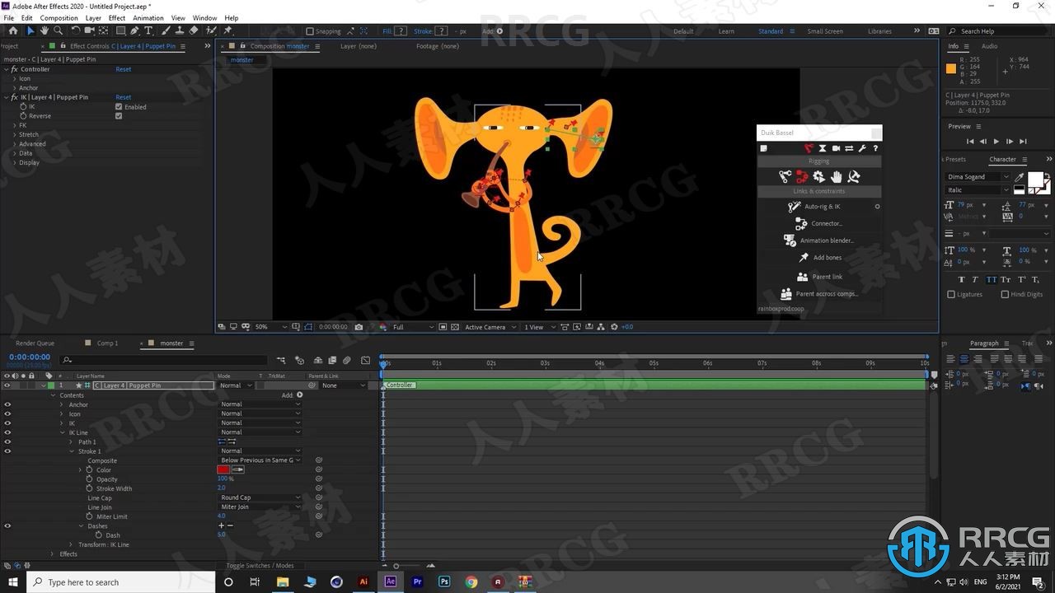Enable the Snapping checkbox
The image size is (1055, 593).
coord(310,31)
